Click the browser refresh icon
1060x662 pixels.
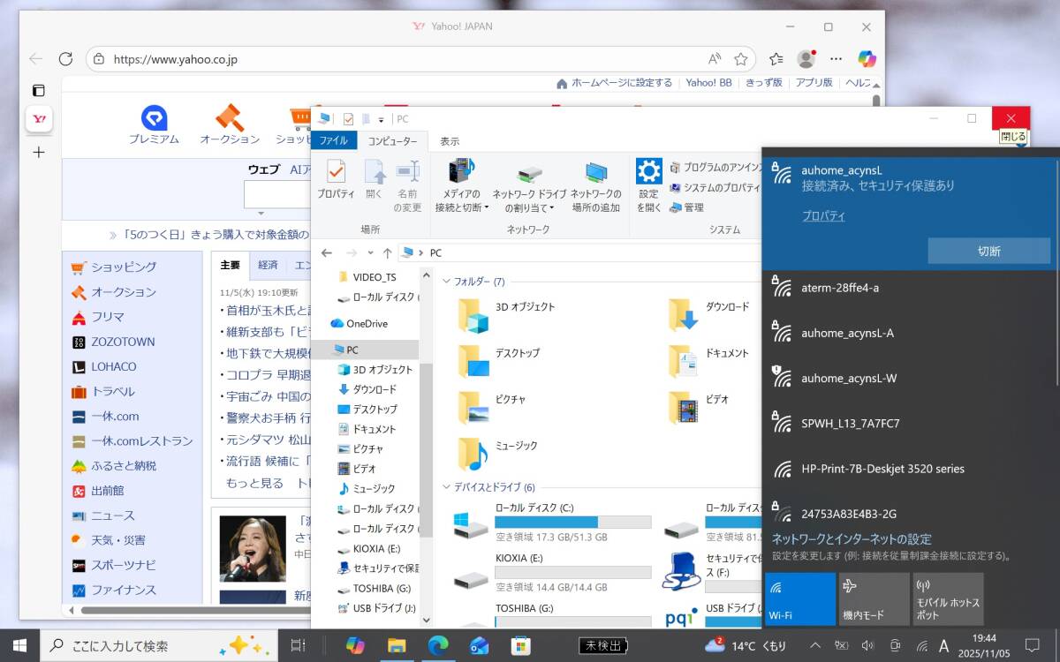pyautogui.click(x=65, y=59)
